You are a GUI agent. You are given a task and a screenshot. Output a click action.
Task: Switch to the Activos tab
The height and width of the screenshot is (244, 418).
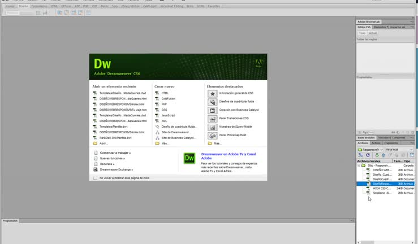coord(376,143)
